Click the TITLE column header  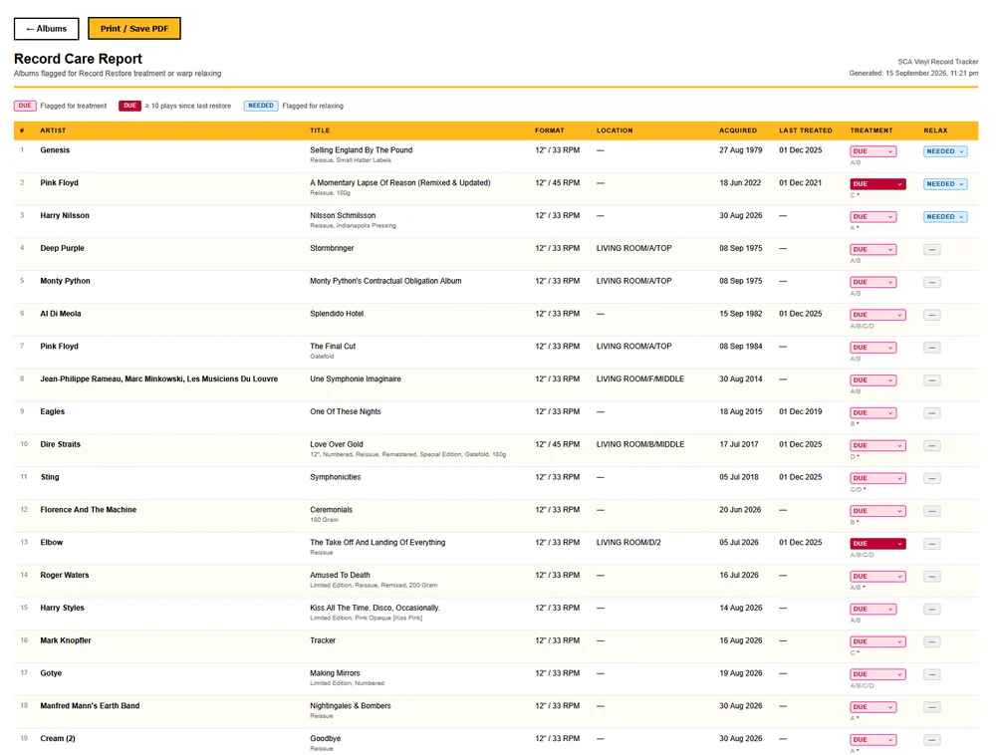tap(320, 130)
